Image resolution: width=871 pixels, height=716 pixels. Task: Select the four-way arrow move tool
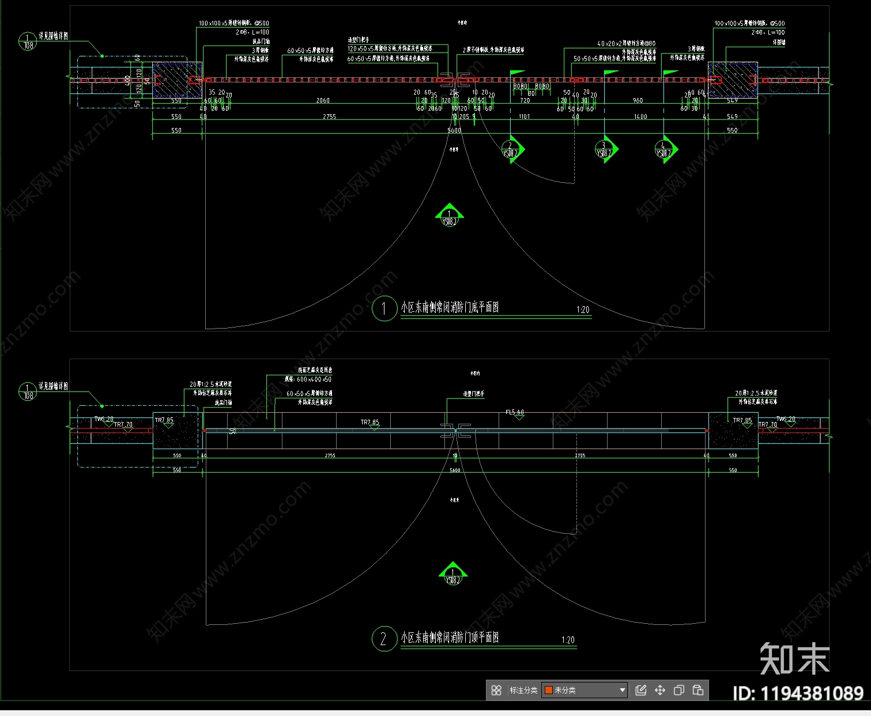click(x=660, y=690)
